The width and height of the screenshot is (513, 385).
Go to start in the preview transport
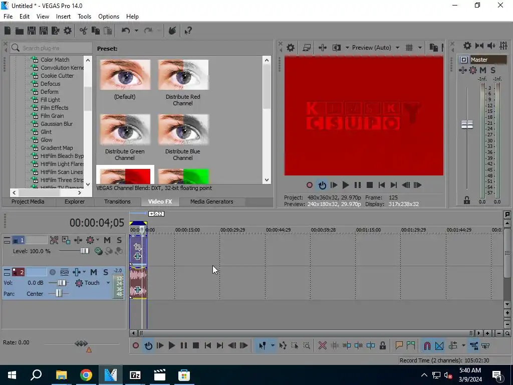381,185
